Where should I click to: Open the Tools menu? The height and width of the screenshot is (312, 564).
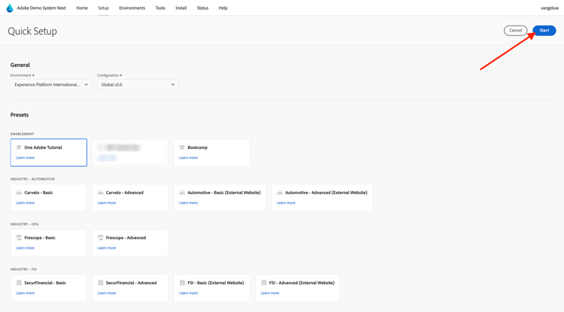pos(160,8)
